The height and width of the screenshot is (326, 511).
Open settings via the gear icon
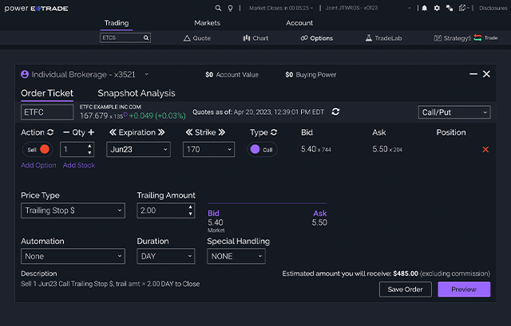click(437, 8)
